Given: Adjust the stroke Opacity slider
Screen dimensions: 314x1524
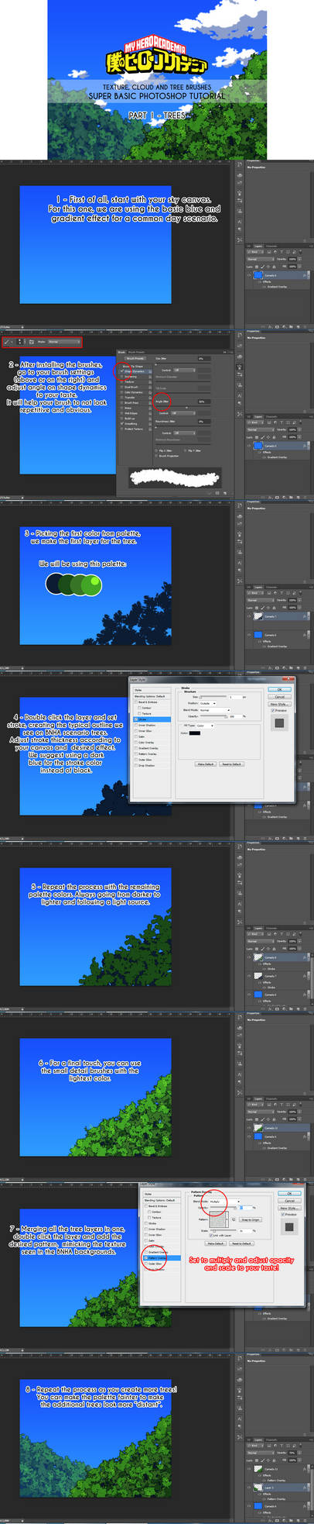Looking at the screenshot, I should pos(213,716).
